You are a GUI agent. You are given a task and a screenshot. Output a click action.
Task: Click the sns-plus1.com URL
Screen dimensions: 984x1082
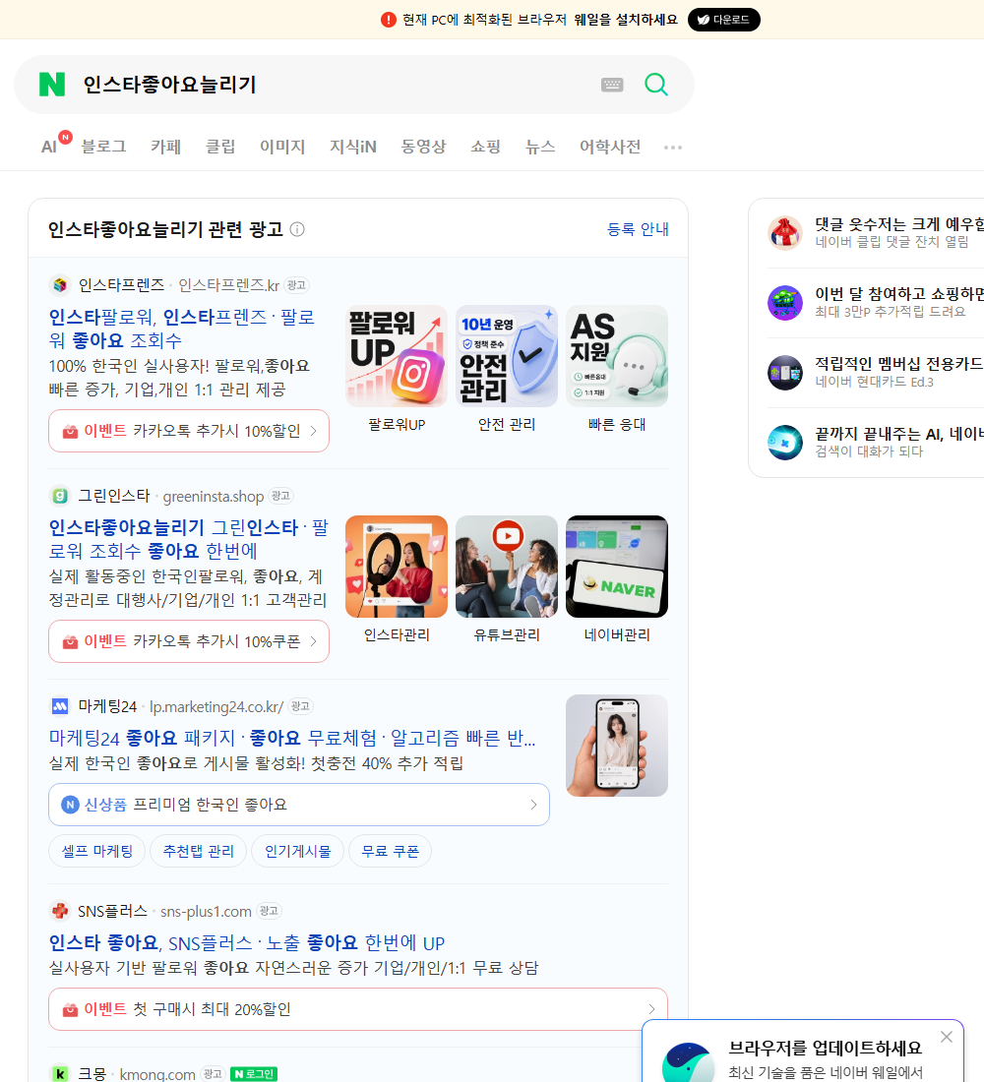click(x=206, y=912)
